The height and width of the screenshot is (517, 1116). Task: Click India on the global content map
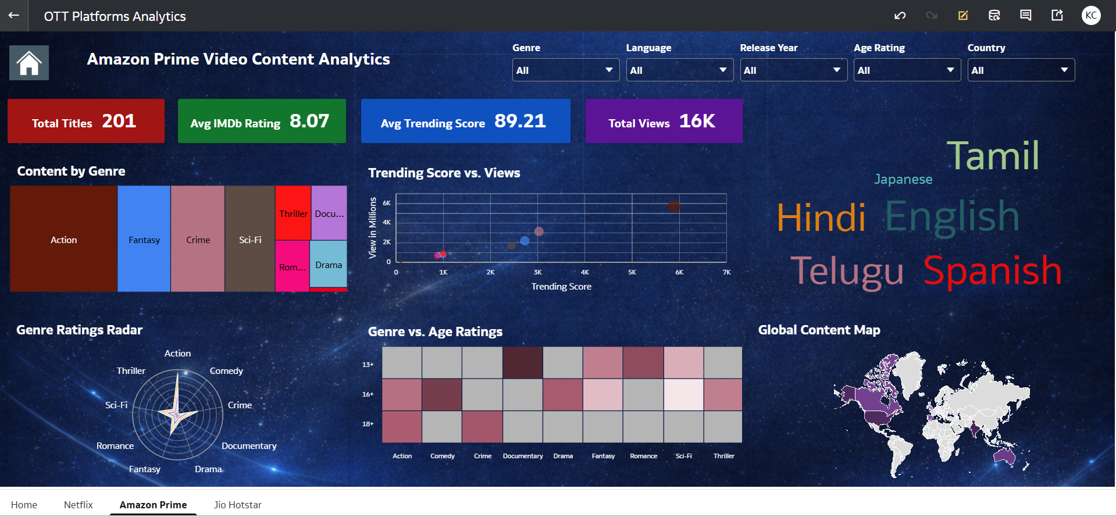tap(976, 429)
